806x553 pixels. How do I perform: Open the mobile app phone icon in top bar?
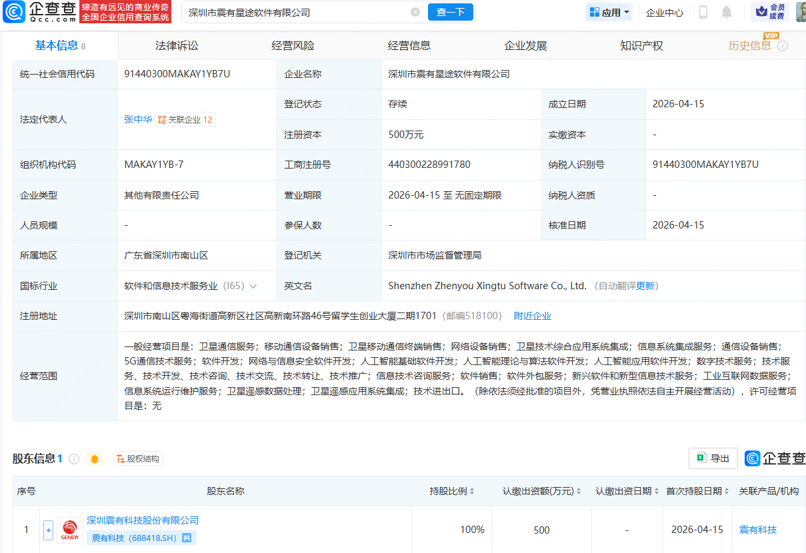703,11
